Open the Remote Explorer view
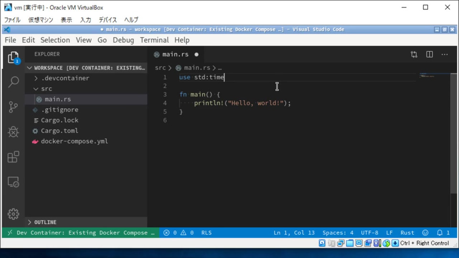 pyautogui.click(x=13, y=182)
